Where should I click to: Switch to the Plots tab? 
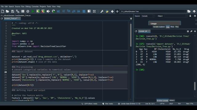172,27
